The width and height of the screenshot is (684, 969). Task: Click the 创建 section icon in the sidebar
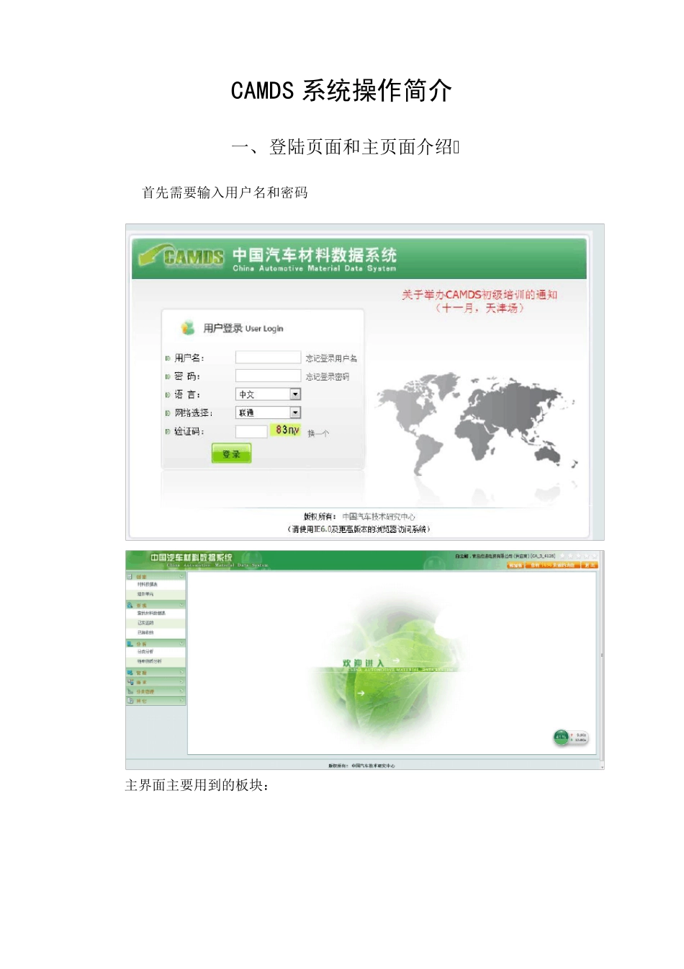coord(130,577)
